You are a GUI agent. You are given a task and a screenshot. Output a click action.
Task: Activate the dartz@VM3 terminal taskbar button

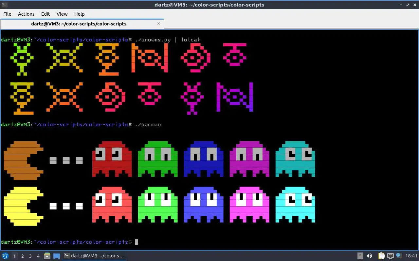pos(94,256)
